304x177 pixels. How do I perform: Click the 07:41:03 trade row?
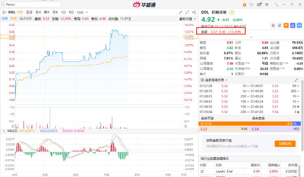pos(275,112)
